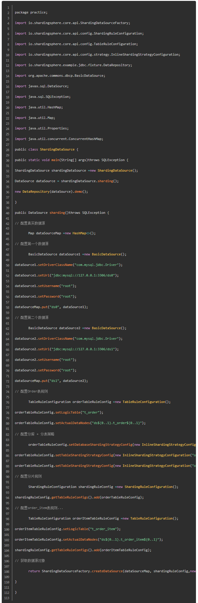Click the dataSourceMap.put ds0 line

pos(51,307)
